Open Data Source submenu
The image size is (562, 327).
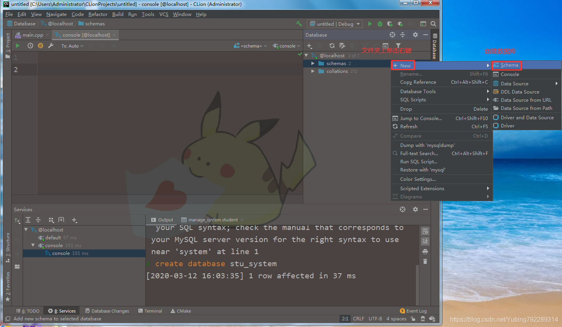point(527,83)
